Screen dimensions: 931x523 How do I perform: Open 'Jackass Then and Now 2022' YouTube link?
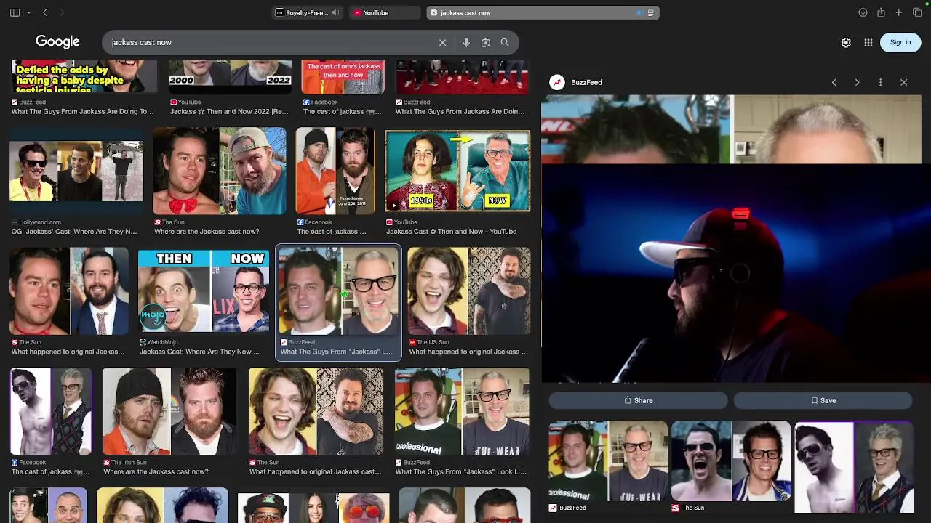tap(229, 112)
